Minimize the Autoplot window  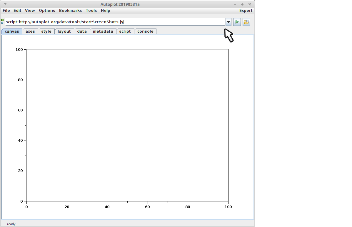click(x=235, y=4)
